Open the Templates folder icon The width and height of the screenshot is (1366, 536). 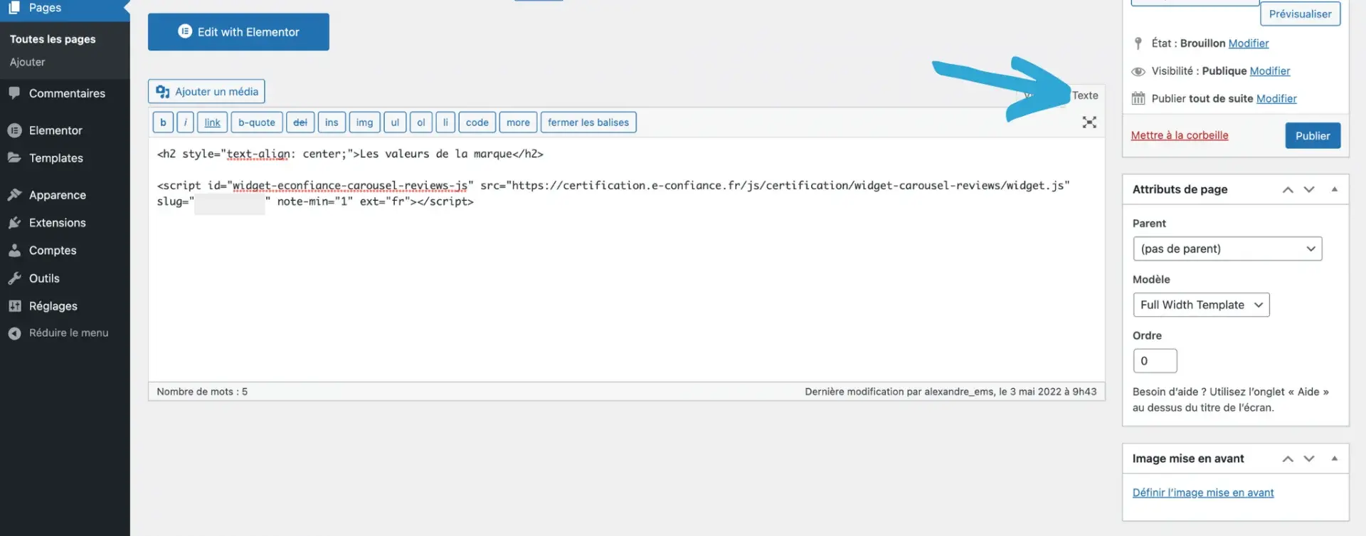click(x=14, y=157)
